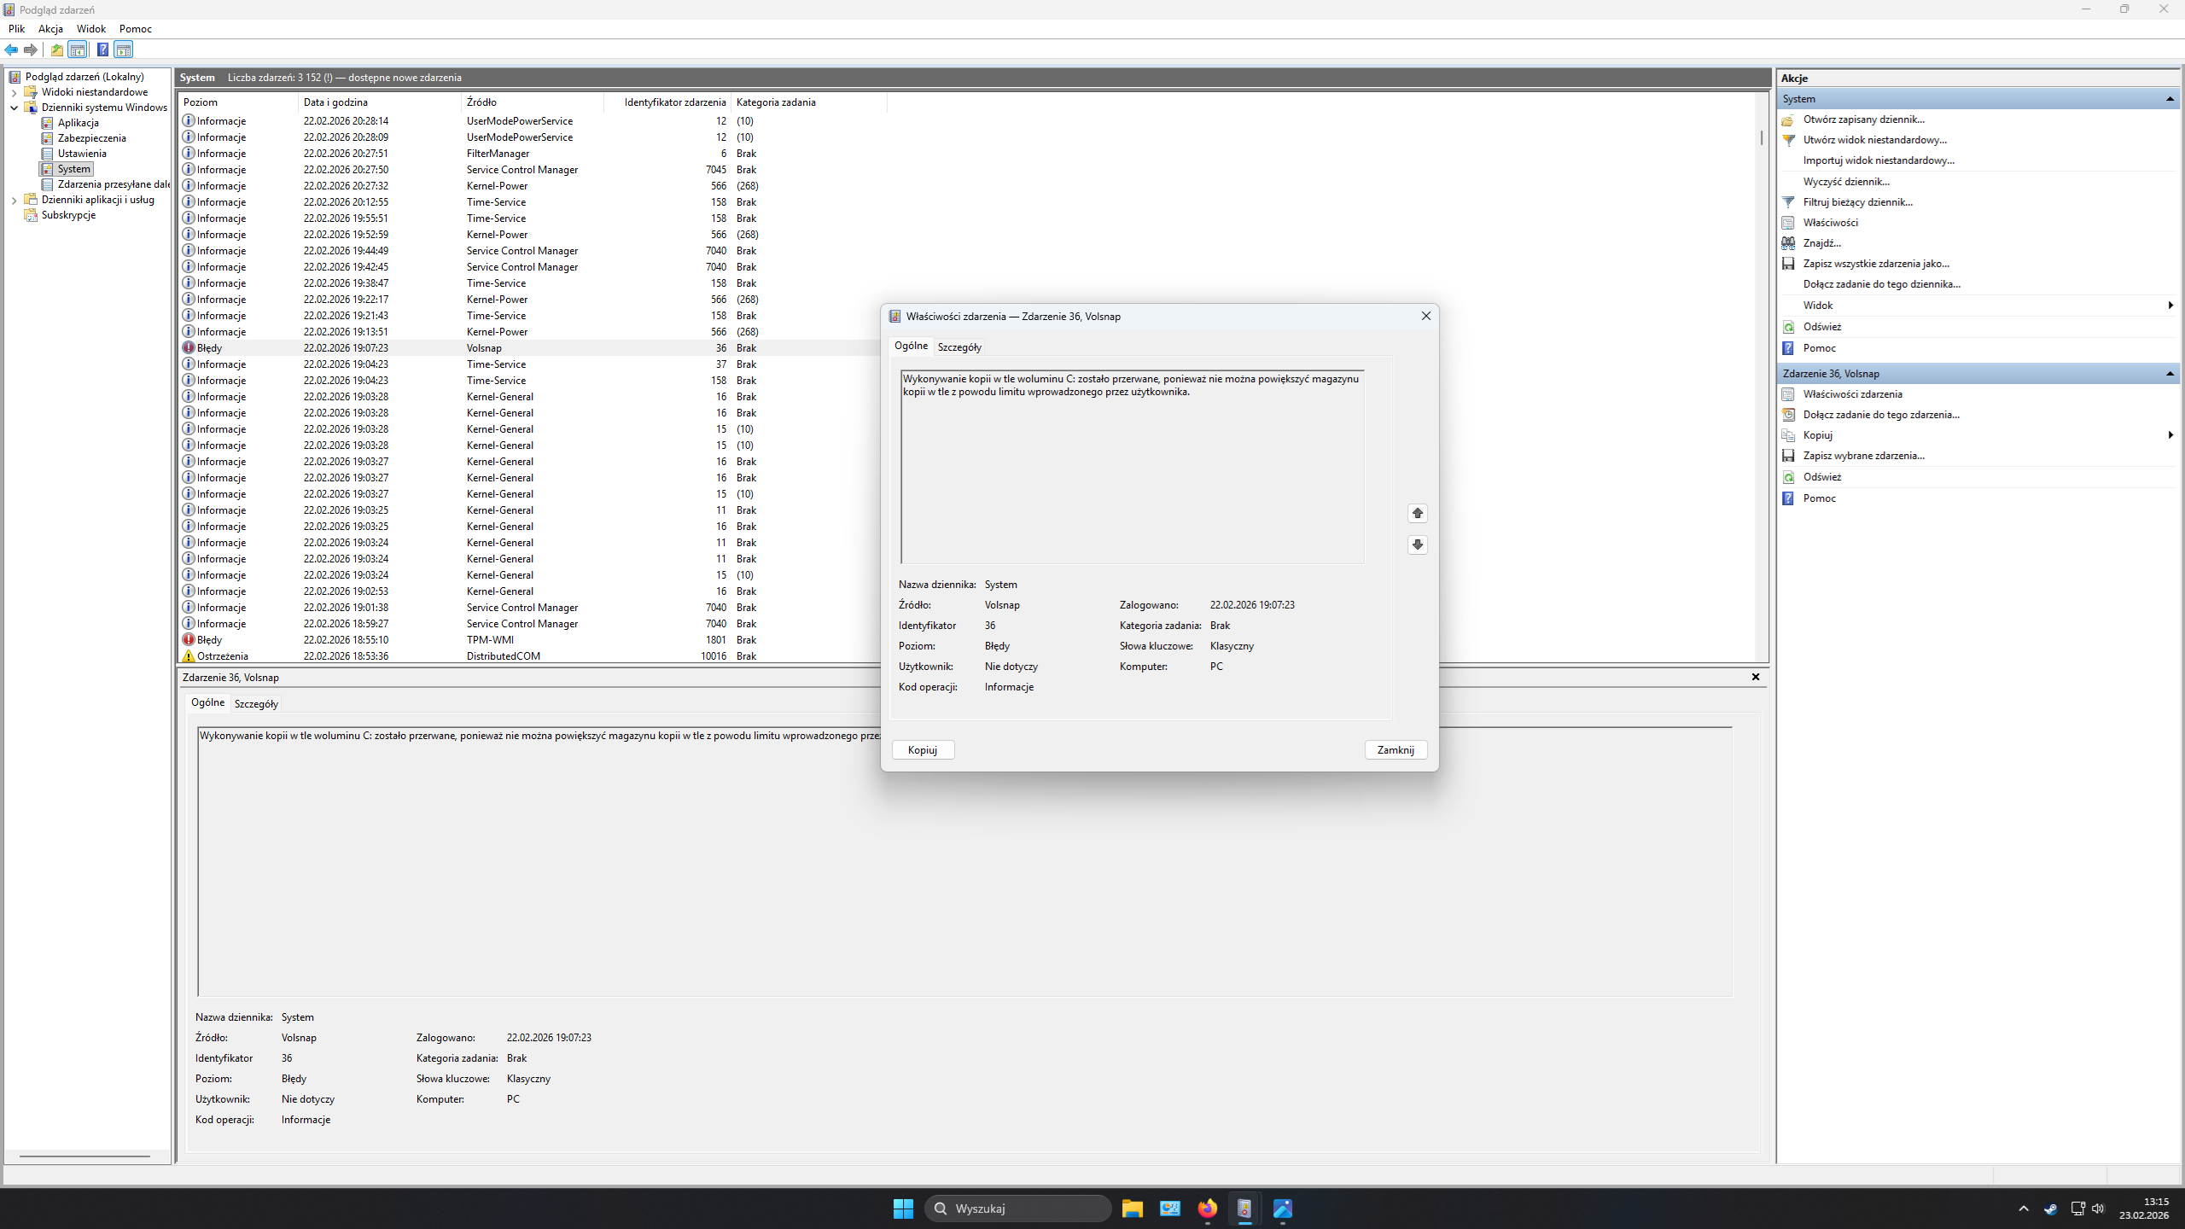Expand Dzienniki aplikacji i usług node
2185x1229 pixels.
click(x=14, y=200)
